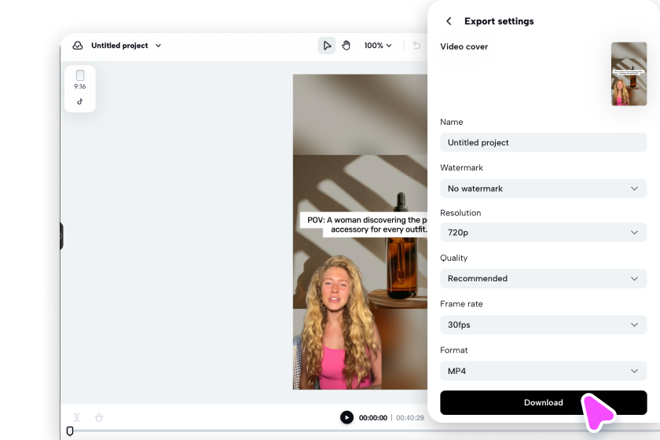Click the Video cover label

click(x=464, y=46)
